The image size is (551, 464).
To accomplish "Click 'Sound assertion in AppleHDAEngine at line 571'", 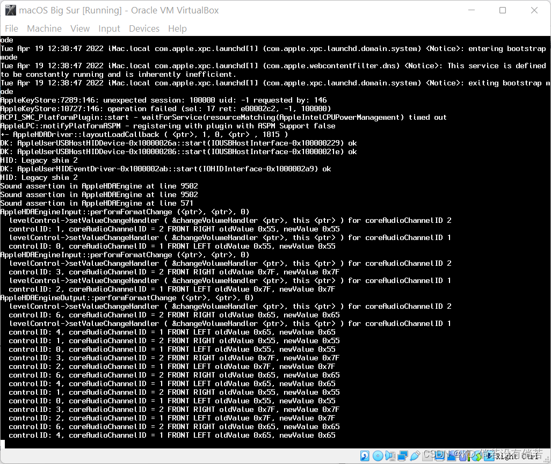I will click(97, 203).
